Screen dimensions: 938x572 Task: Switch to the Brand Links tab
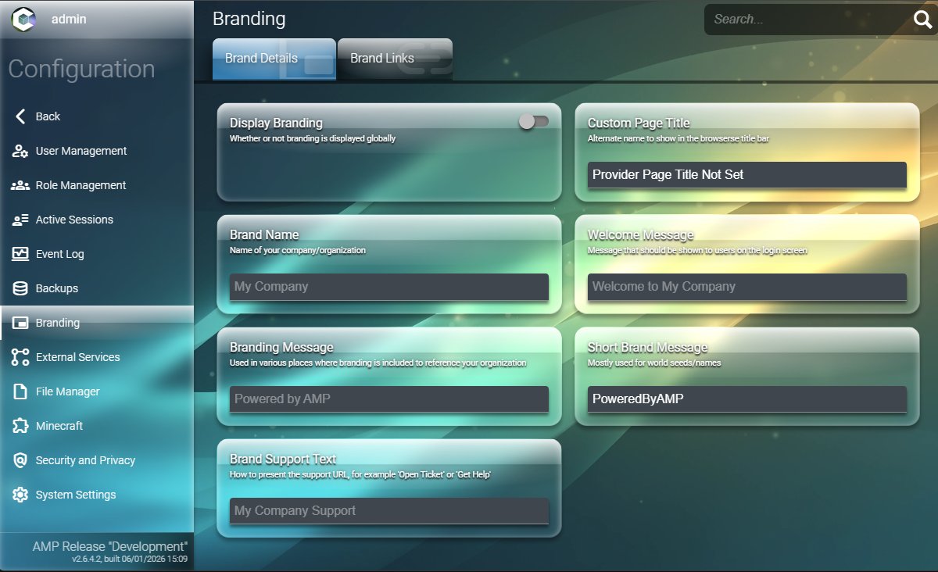tap(395, 59)
